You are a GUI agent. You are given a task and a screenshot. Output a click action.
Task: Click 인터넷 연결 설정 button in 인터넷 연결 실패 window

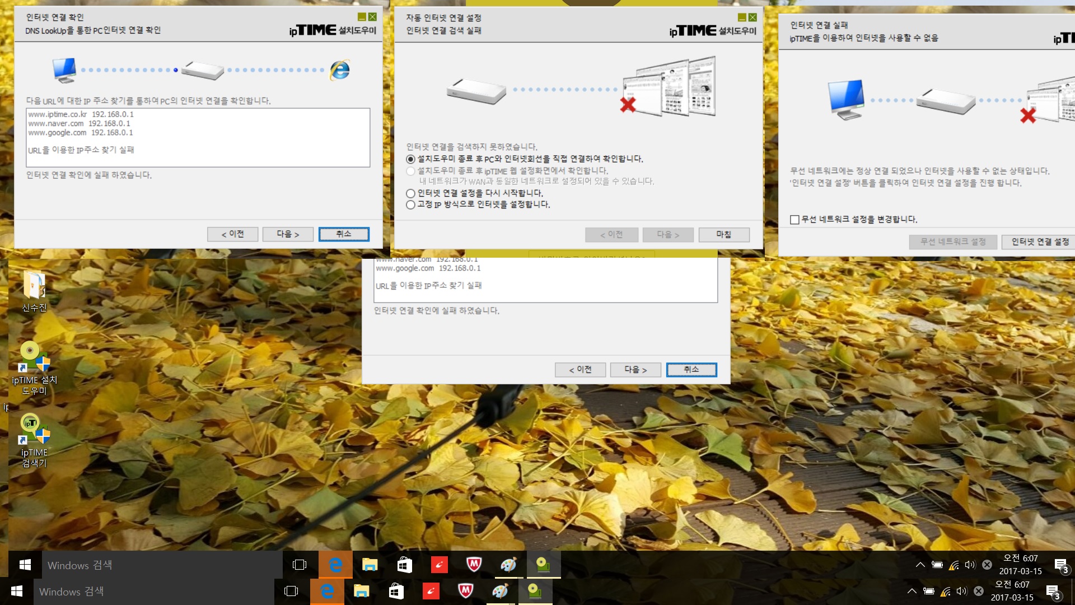click(x=1040, y=241)
